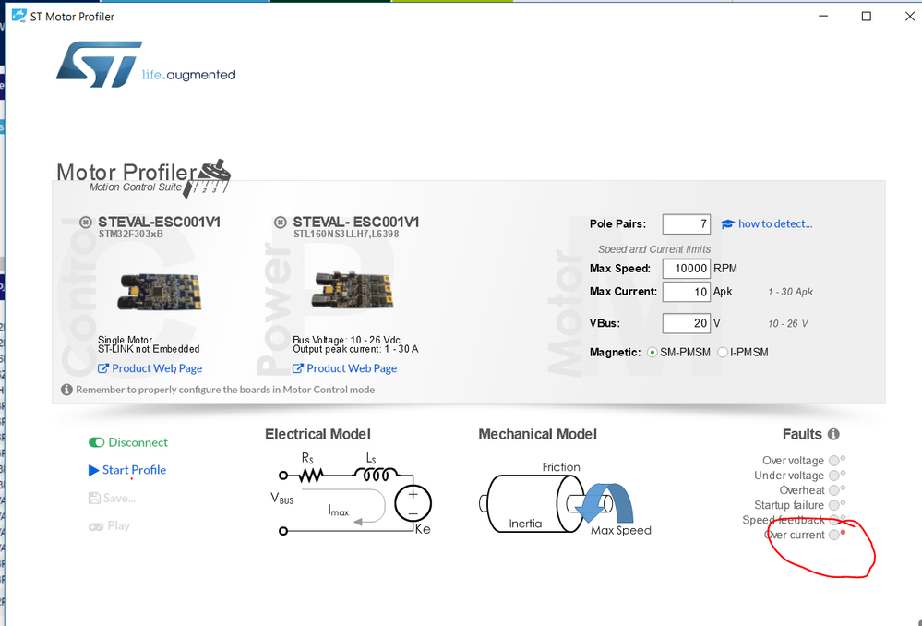Viewport: 922px width, 626px height.
Task: Focus the VBus voltage input field
Action: click(687, 323)
